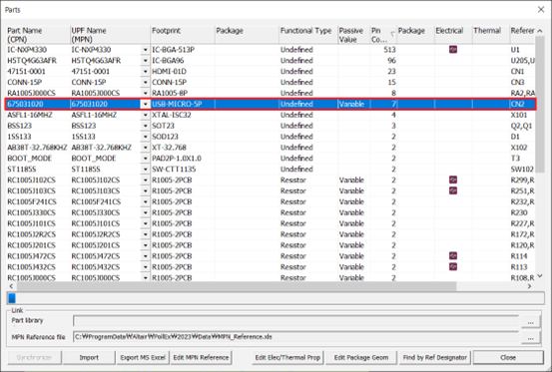The width and height of the screenshot is (552, 372).
Task: Sort by Pin Count column header
Action: pyautogui.click(x=383, y=35)
